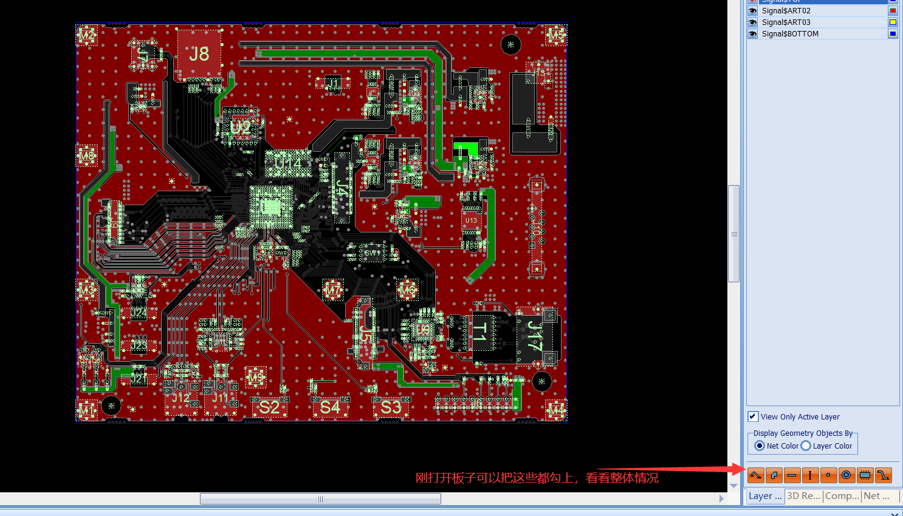The width and height of the screenshot is (903, 516).
Task: Select component M8 on the PCB
Action: click(x=87, y=156)
